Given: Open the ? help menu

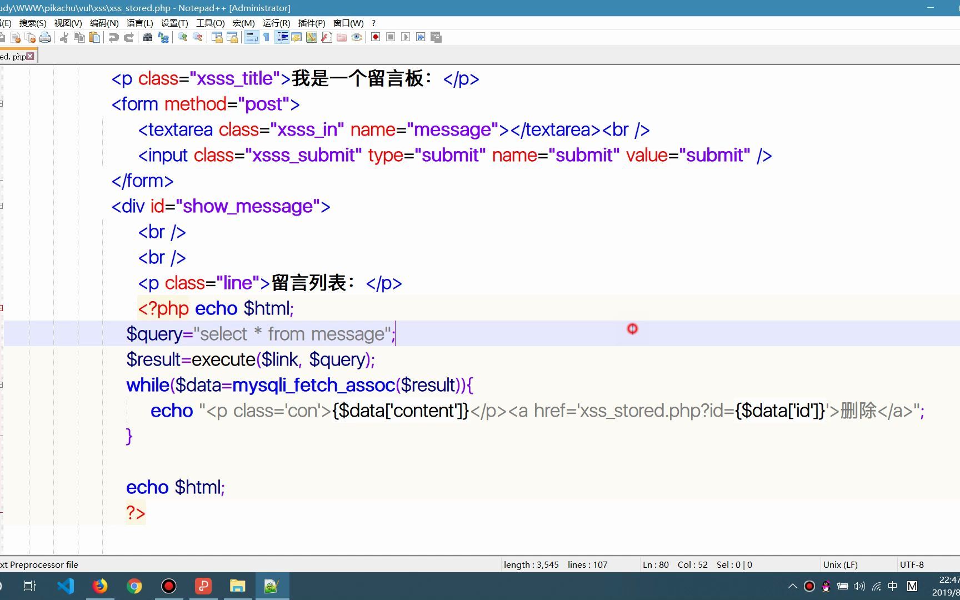Looking at the screenshot, I should click(x=373, y=23).
